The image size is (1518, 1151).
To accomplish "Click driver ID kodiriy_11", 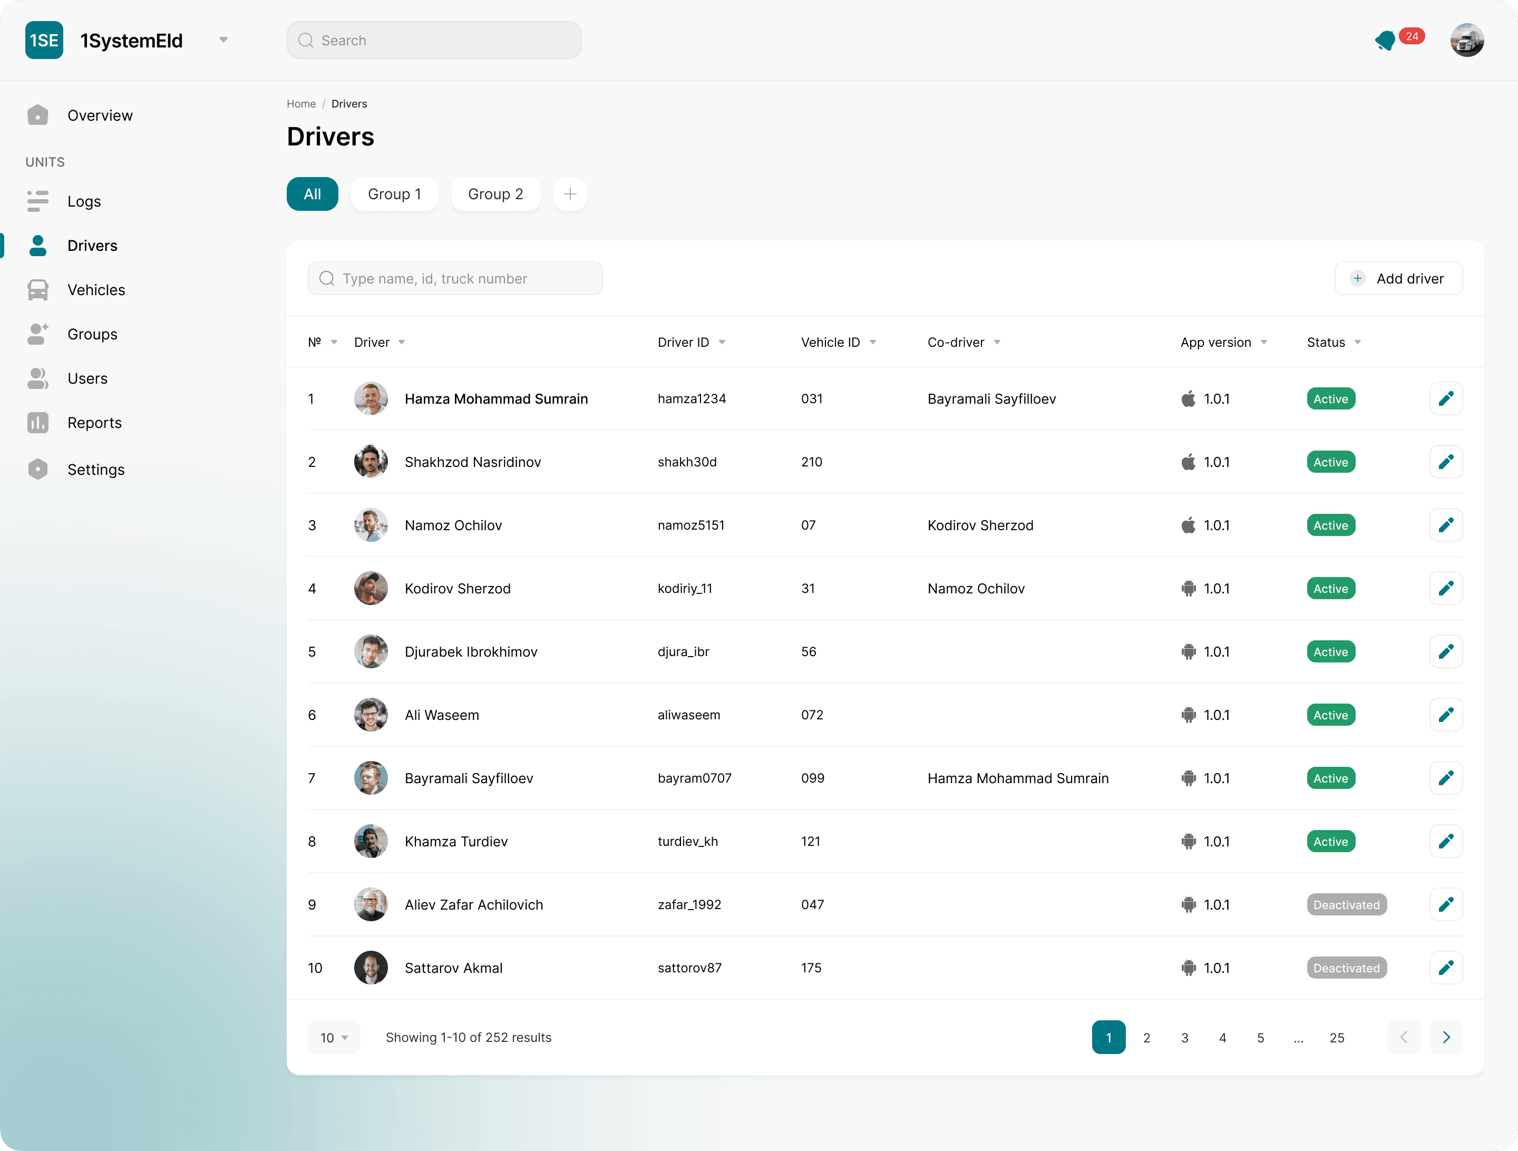I will click(x=685, y=588).
